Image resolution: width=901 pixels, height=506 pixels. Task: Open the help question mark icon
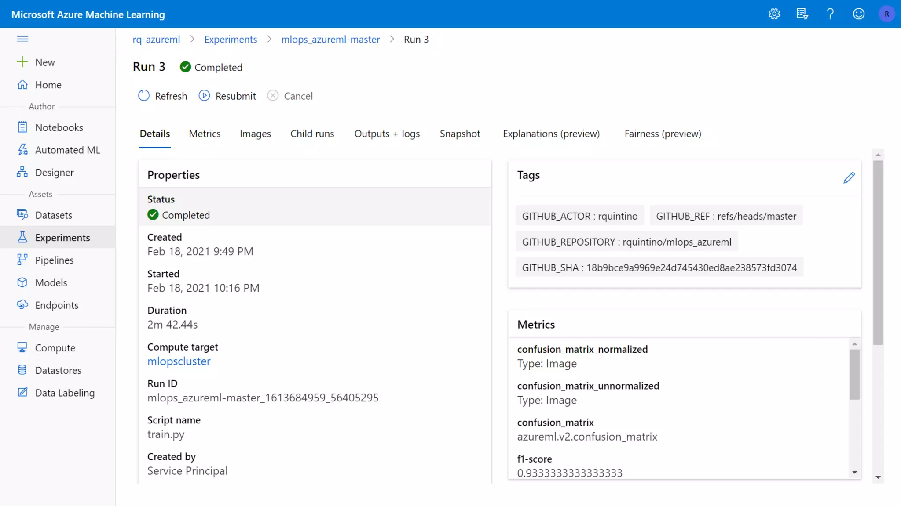[x=830, y=14]
